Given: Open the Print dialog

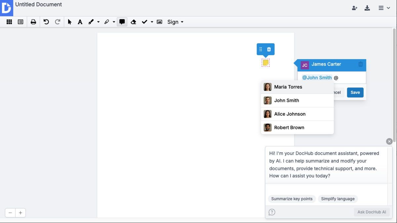Looking at the screenshot, I should 33,22.
